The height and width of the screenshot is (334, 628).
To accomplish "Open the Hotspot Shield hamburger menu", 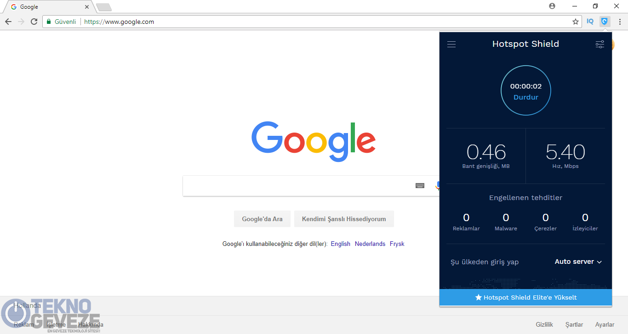I will (451, 44).
